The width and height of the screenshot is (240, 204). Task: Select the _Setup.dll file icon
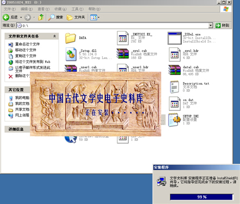coord(71,54)
